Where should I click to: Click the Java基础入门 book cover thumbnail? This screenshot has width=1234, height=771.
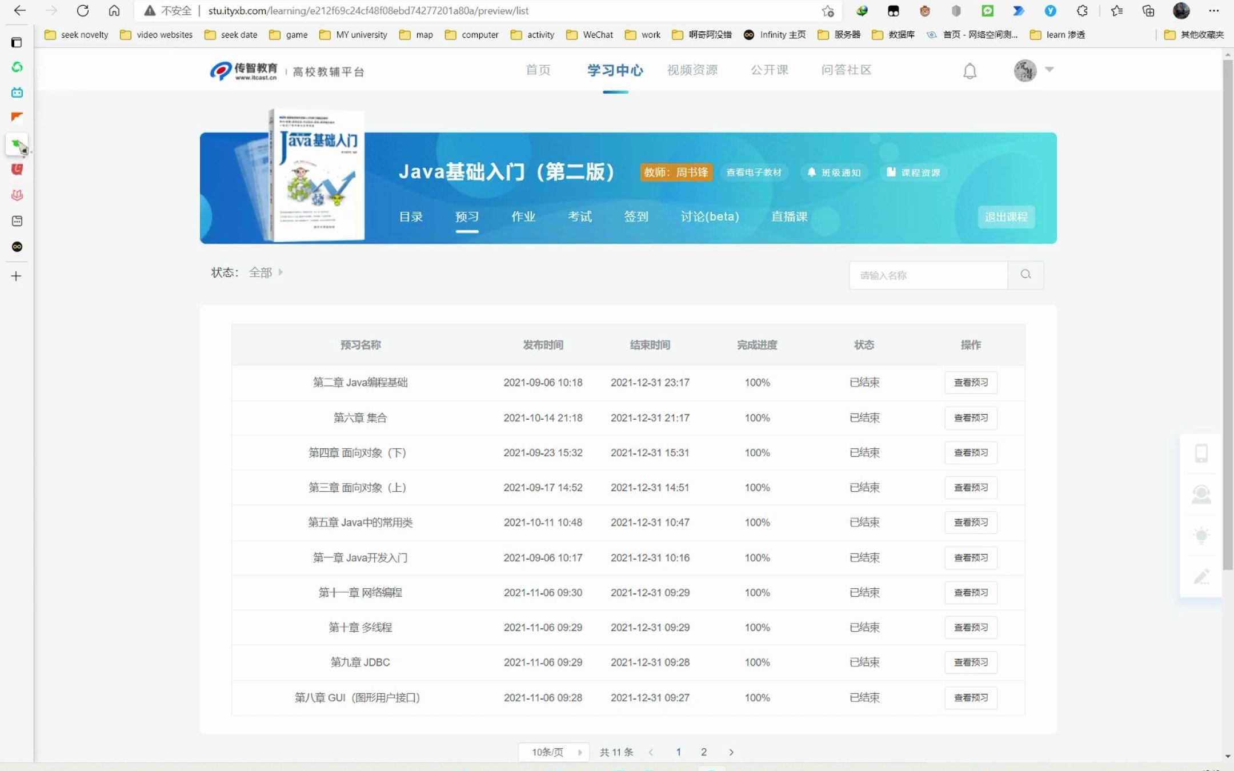(x=315, y=175)
